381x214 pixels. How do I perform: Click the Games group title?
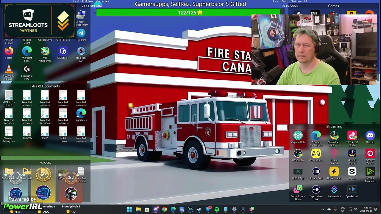(333, 6)
